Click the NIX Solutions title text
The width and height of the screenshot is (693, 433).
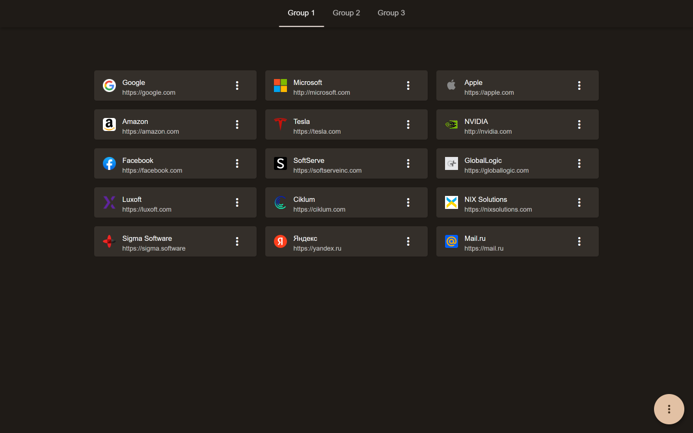click(486, 200)
